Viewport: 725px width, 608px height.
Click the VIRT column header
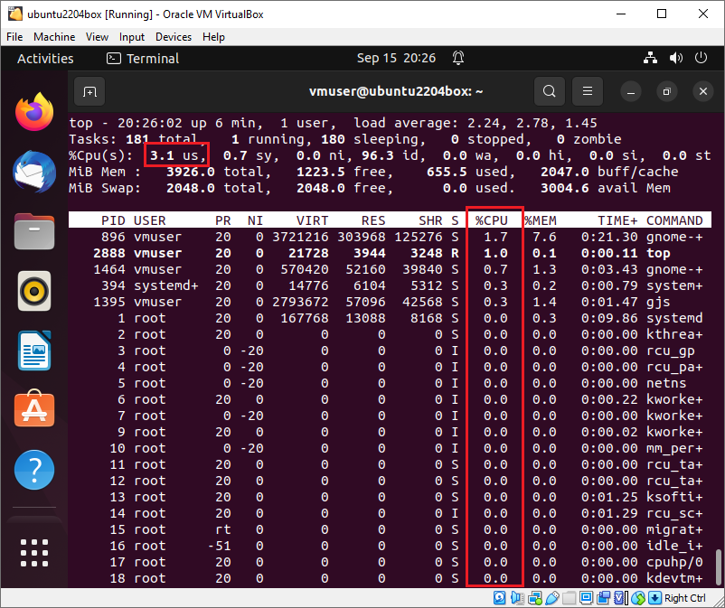pyautogui.click(x=312, y=220)
